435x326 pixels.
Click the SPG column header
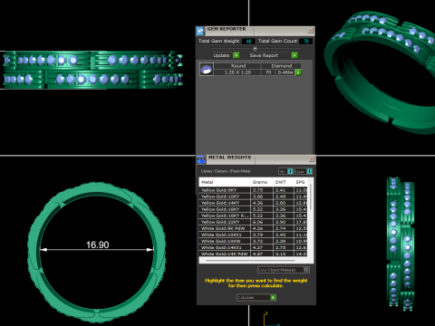click(301, 182)
